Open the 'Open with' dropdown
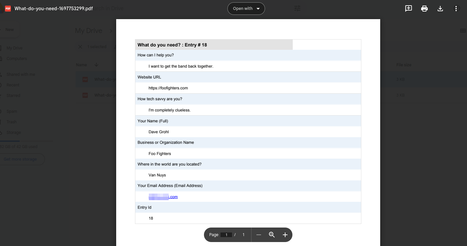 [x=246, y=8]
